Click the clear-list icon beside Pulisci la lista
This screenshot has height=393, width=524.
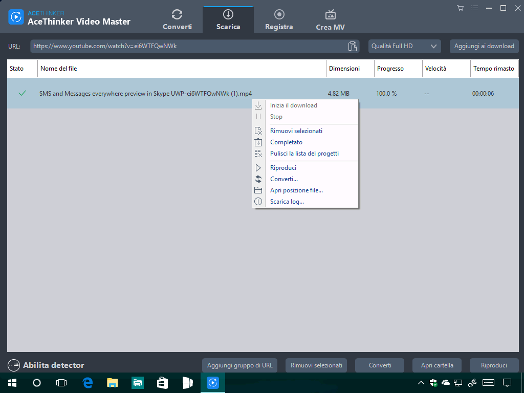[258, 154]
